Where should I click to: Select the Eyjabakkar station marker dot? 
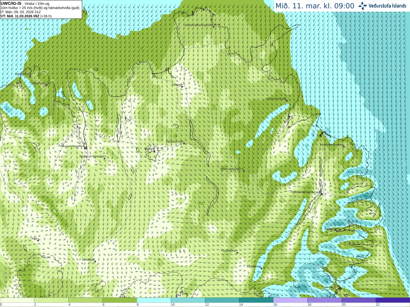(261, 268)
